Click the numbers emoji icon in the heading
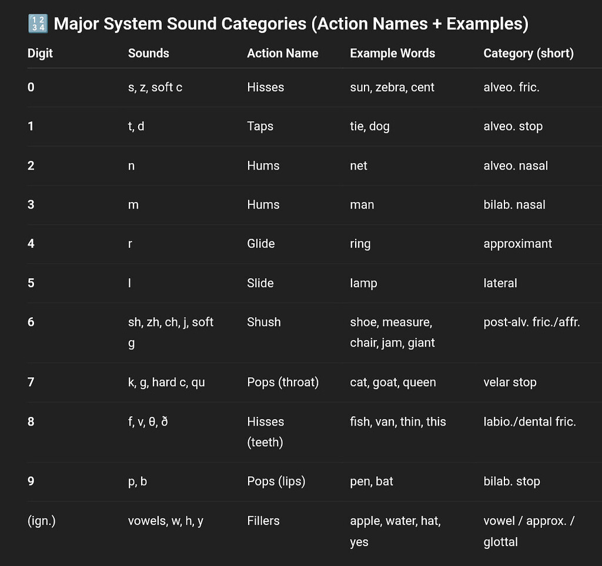This screenshot has height=566, width=602. point(38,23)
